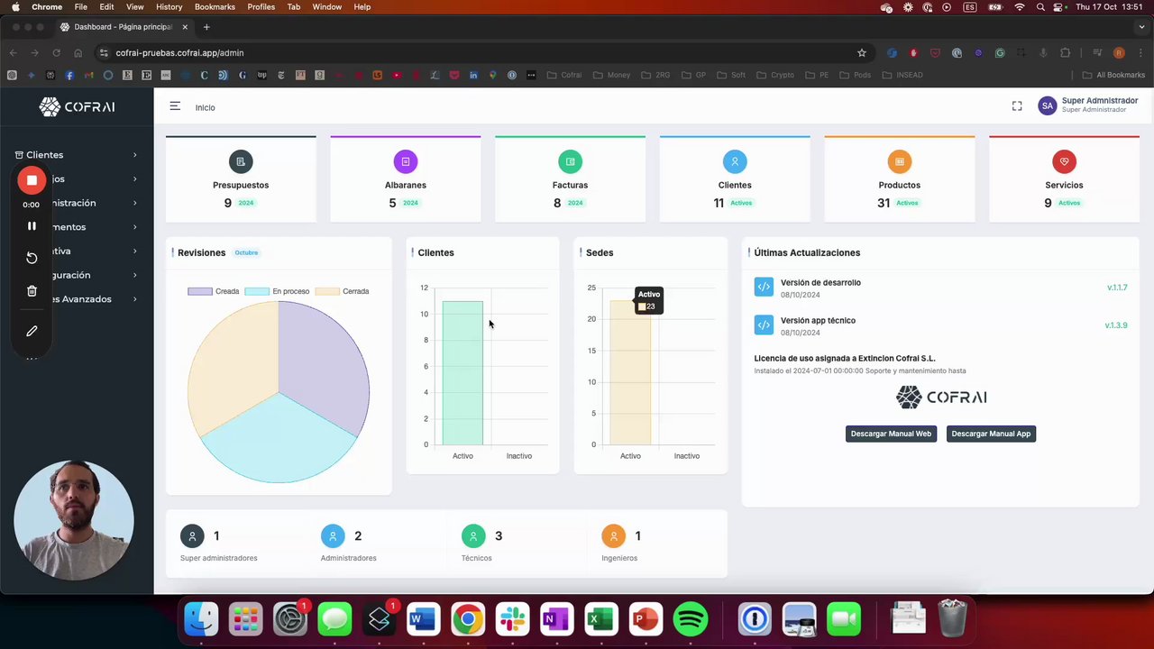1154x649 pixels.
Task: Open the Bookmarks menu
Action: [215, 6]
